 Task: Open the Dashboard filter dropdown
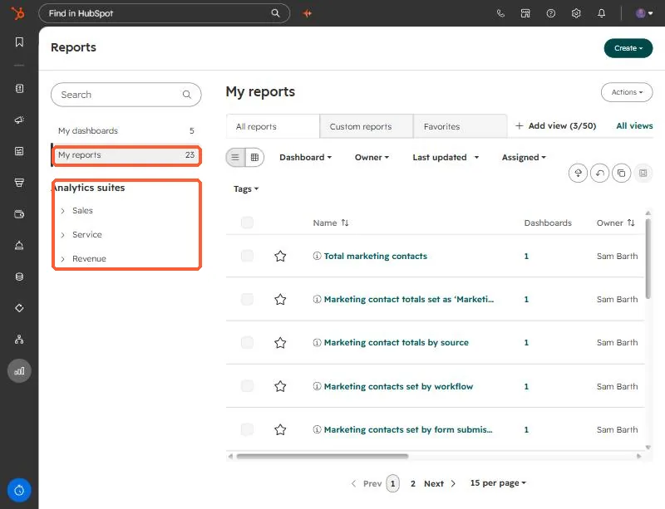pos(305,157)
